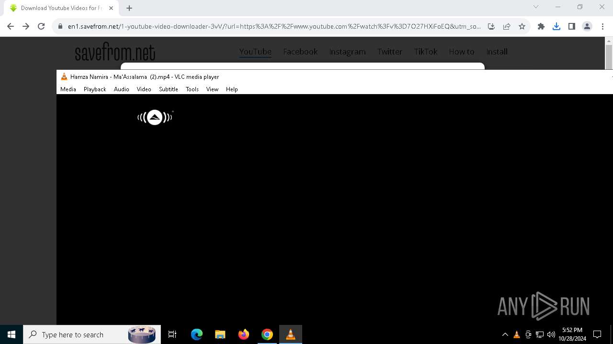Click taskbar search box
613x344 pixels.
(x=91, y=334)
